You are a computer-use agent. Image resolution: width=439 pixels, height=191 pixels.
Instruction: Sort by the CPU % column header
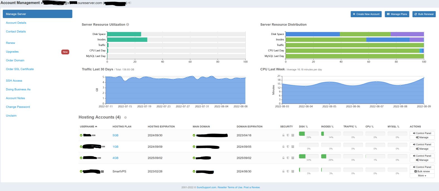pyautogui.click(x=369, y=127)
